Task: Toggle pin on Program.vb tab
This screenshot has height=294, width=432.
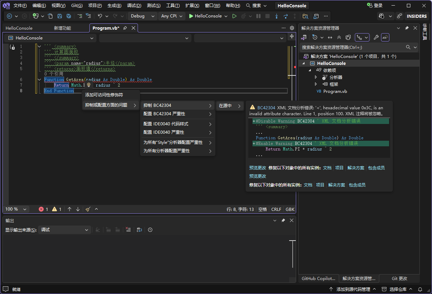Action: point(125,28)
